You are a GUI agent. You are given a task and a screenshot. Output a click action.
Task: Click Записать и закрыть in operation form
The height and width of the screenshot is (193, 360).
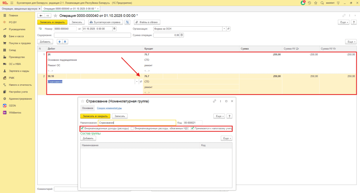click(x=52, y=22)
